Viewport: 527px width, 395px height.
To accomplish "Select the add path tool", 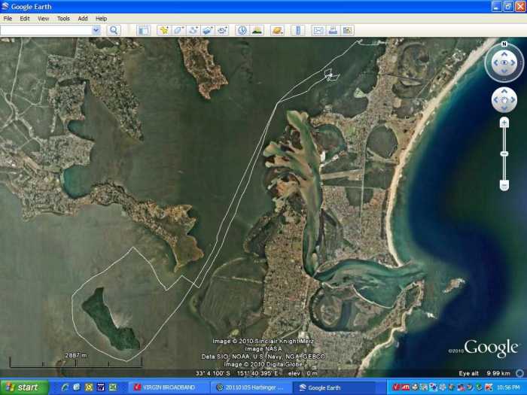I will 193,30.
